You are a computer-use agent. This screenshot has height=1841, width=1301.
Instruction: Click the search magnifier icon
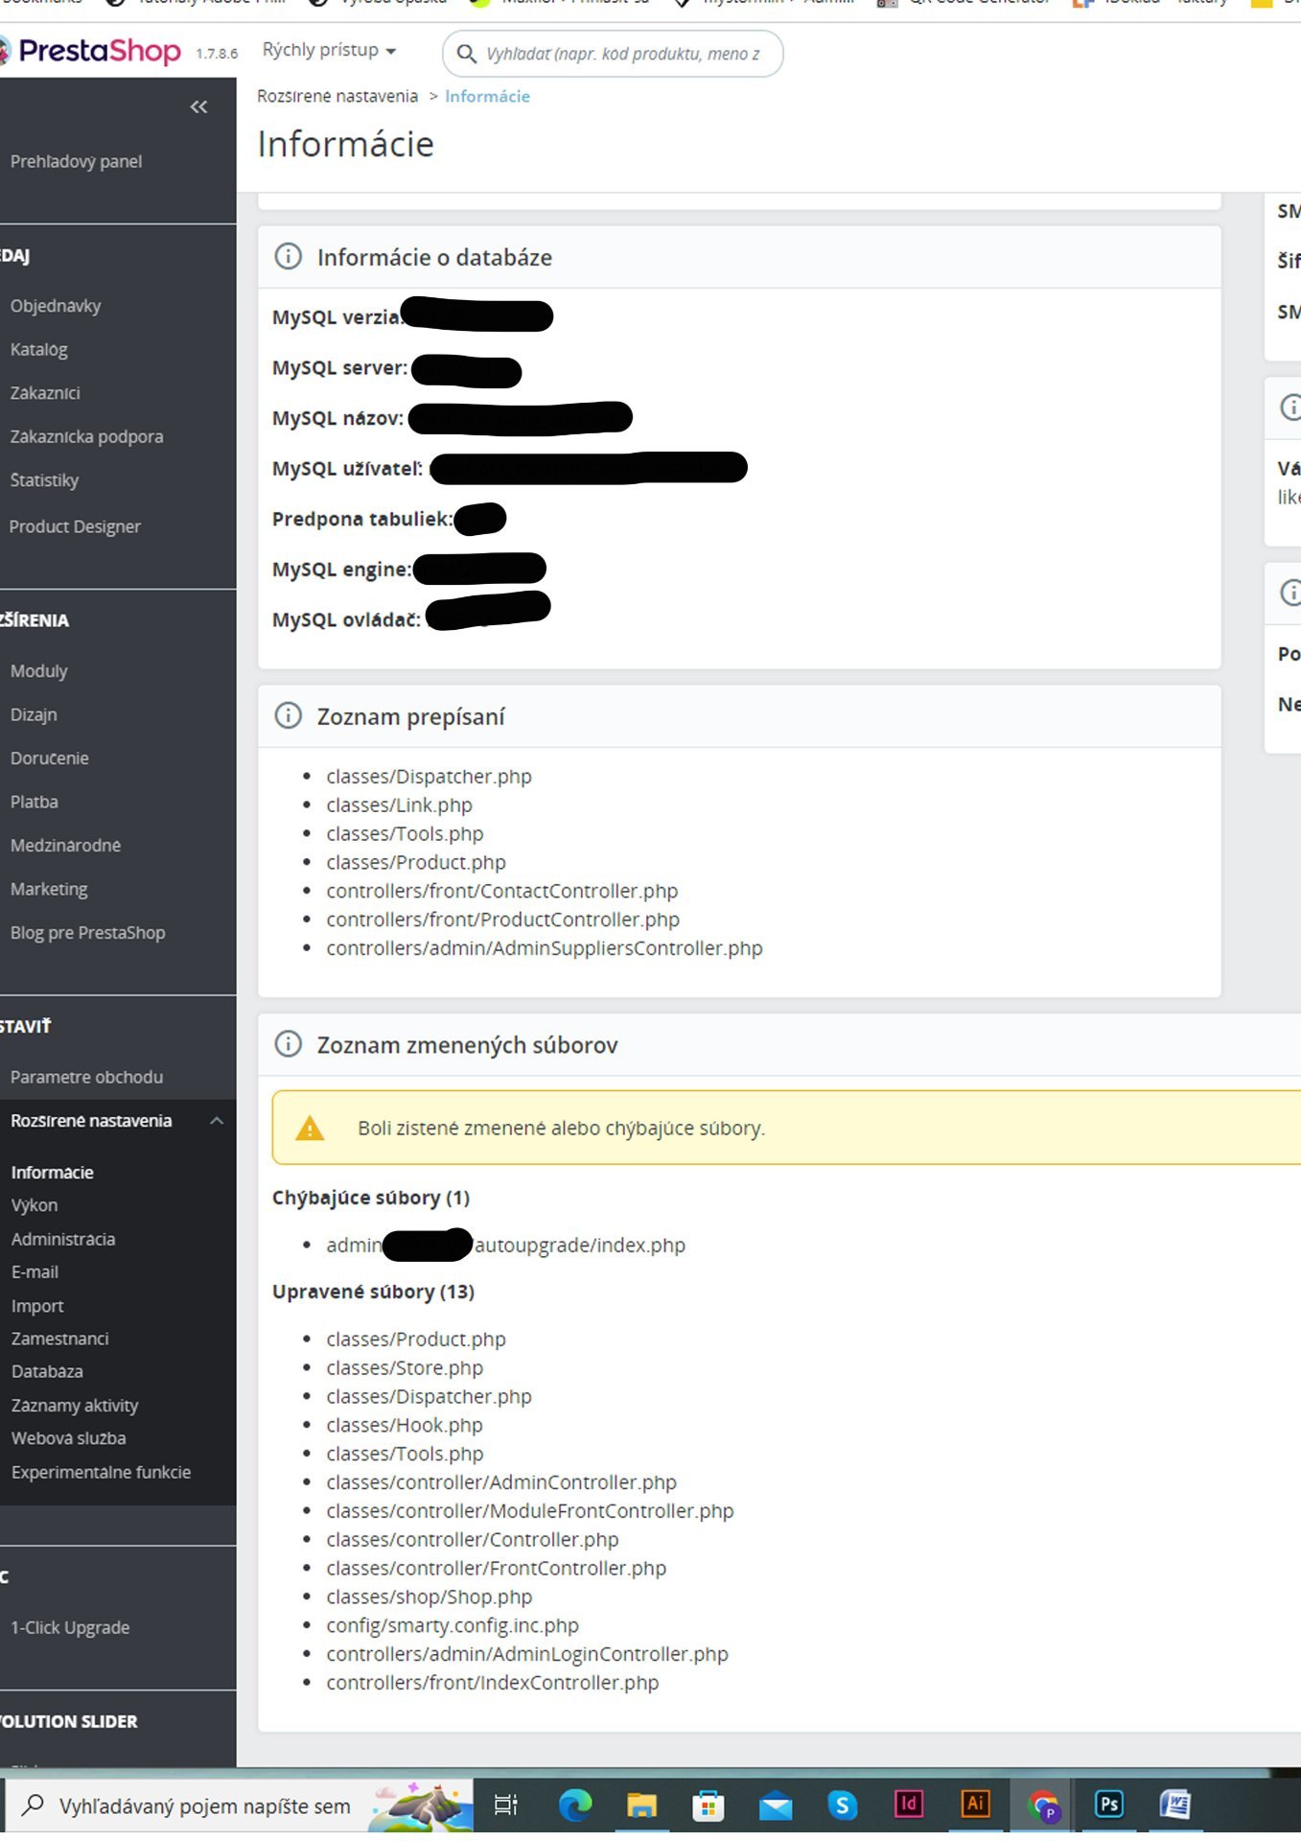(x=466, y=54)
